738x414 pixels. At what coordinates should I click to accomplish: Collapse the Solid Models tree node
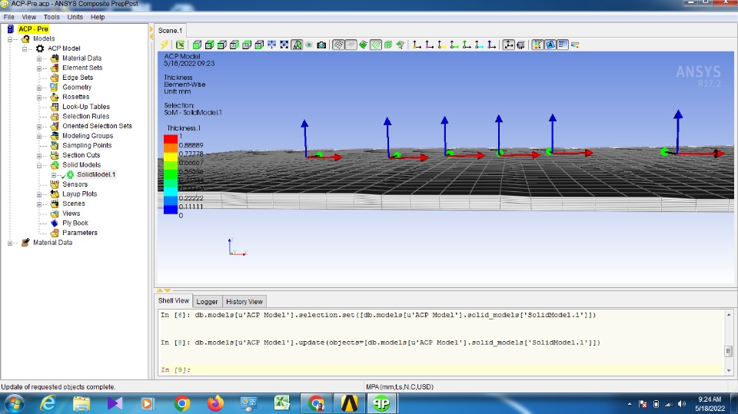pos(39,165)
